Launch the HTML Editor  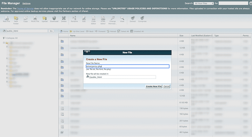coord(103,20)
